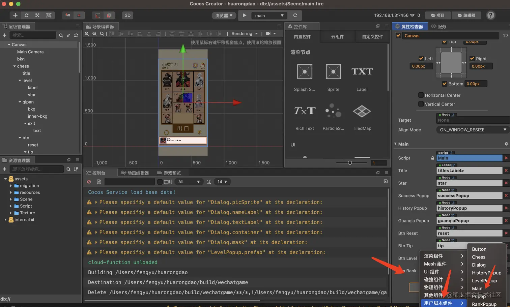Toggle the Left alignment checkbox
Image resolution: width=510 pixels, height=307 pixels.
[x=421, y=58]
